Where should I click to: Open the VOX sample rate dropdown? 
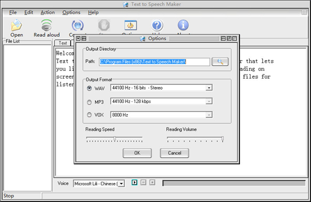(x=209, y=115)
